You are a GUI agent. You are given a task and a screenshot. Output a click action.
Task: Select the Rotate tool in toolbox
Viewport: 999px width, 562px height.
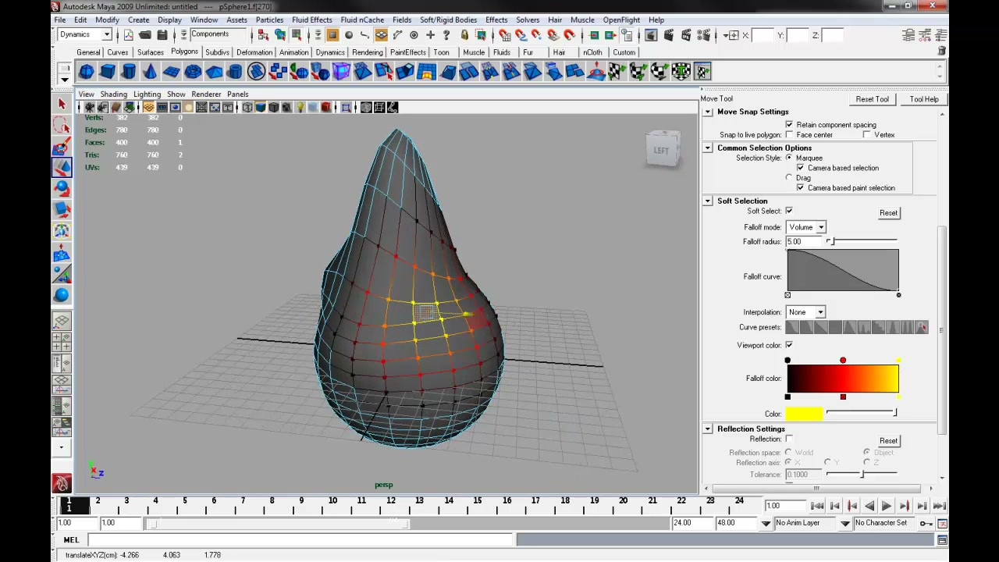pyautogui.click(x=62, y=188)
